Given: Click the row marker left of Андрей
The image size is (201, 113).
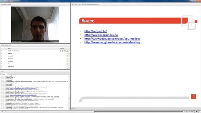Looking at the screenshot, I should pos(2,53).
